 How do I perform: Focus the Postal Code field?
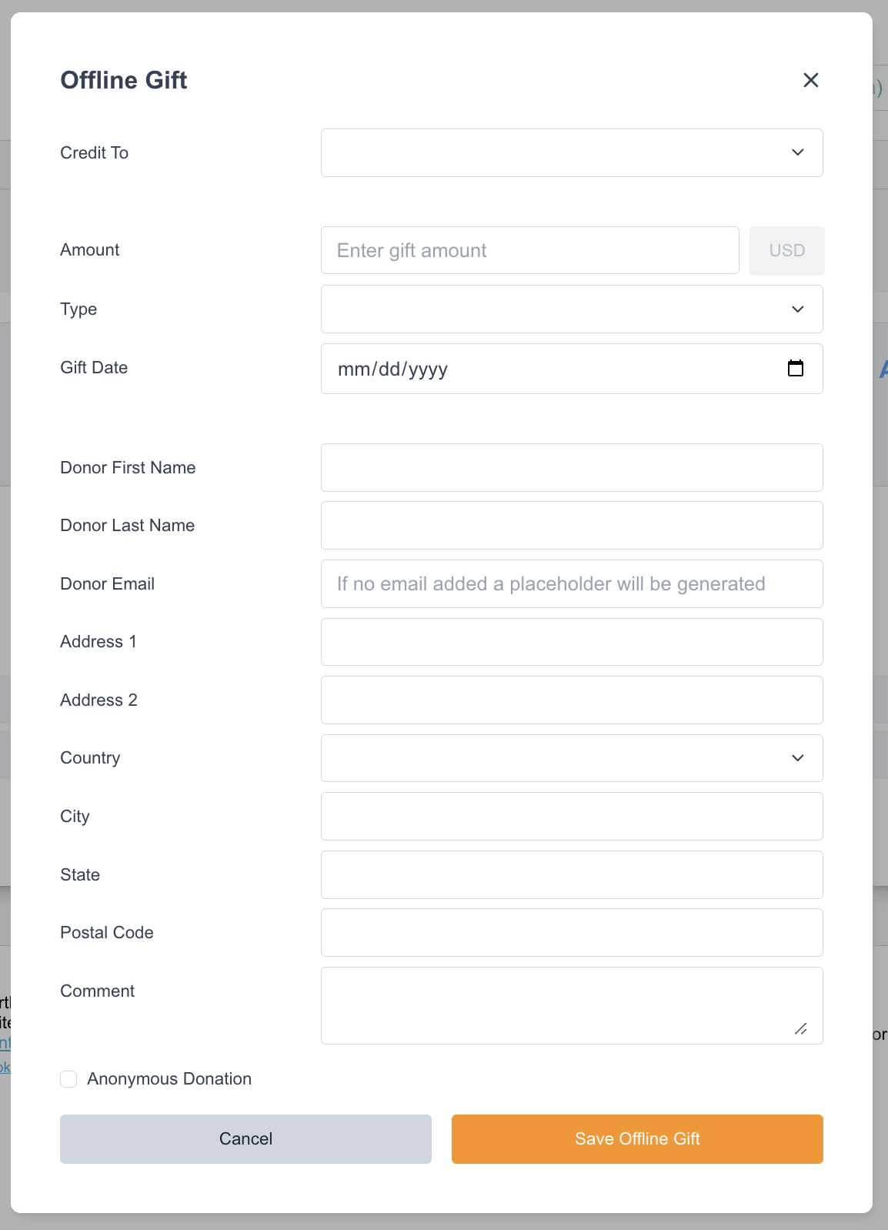571,932
